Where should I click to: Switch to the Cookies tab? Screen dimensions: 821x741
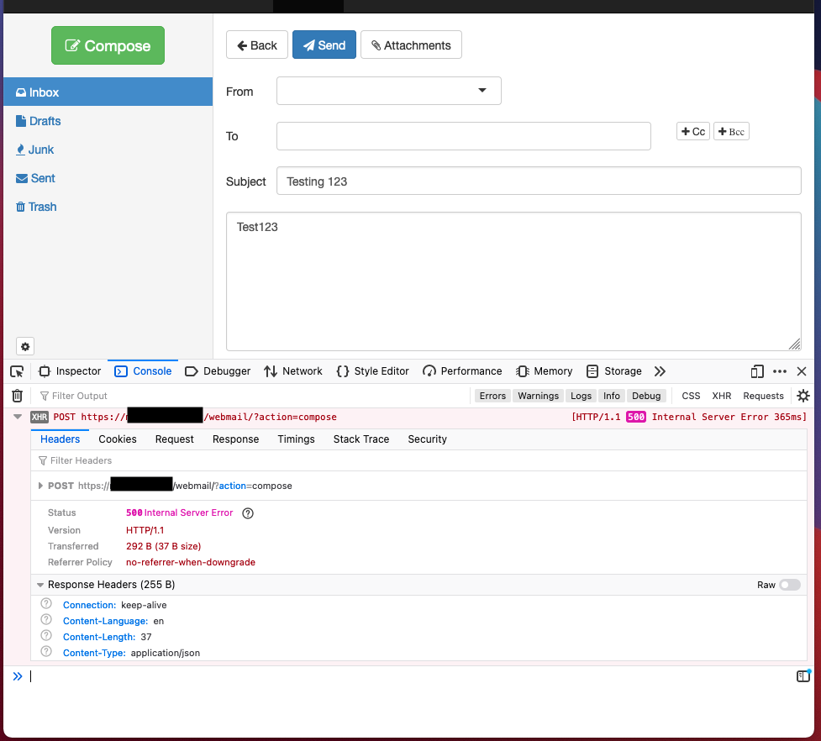pos(117,439)
